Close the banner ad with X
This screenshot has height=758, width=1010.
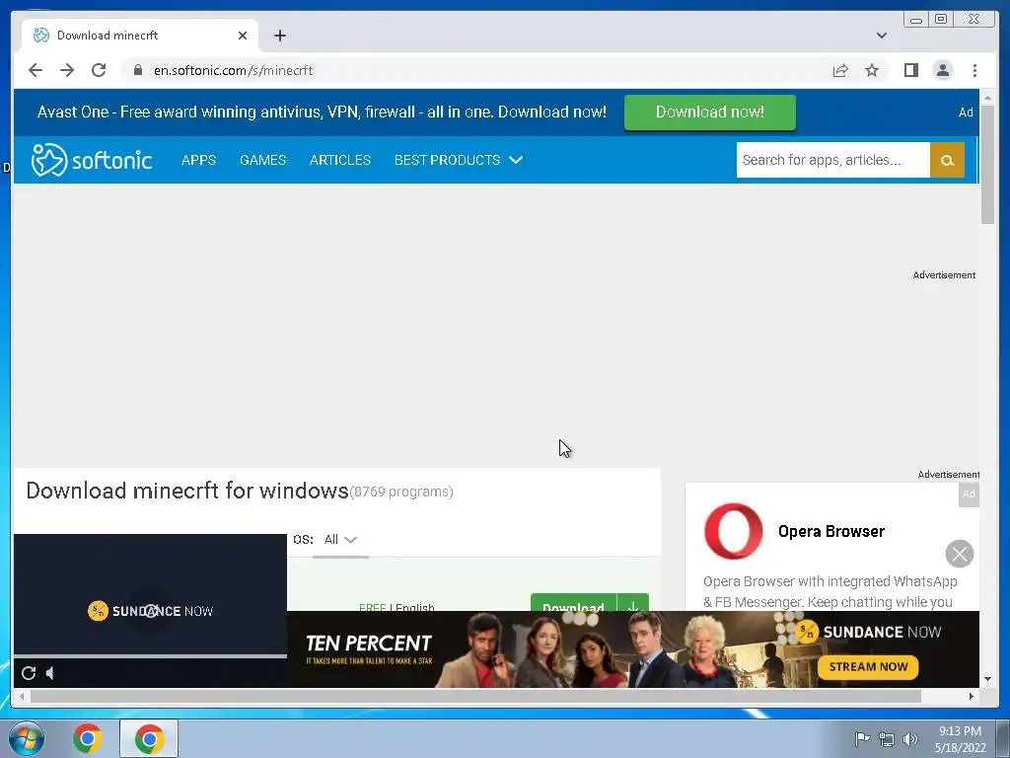pos(959,554)
